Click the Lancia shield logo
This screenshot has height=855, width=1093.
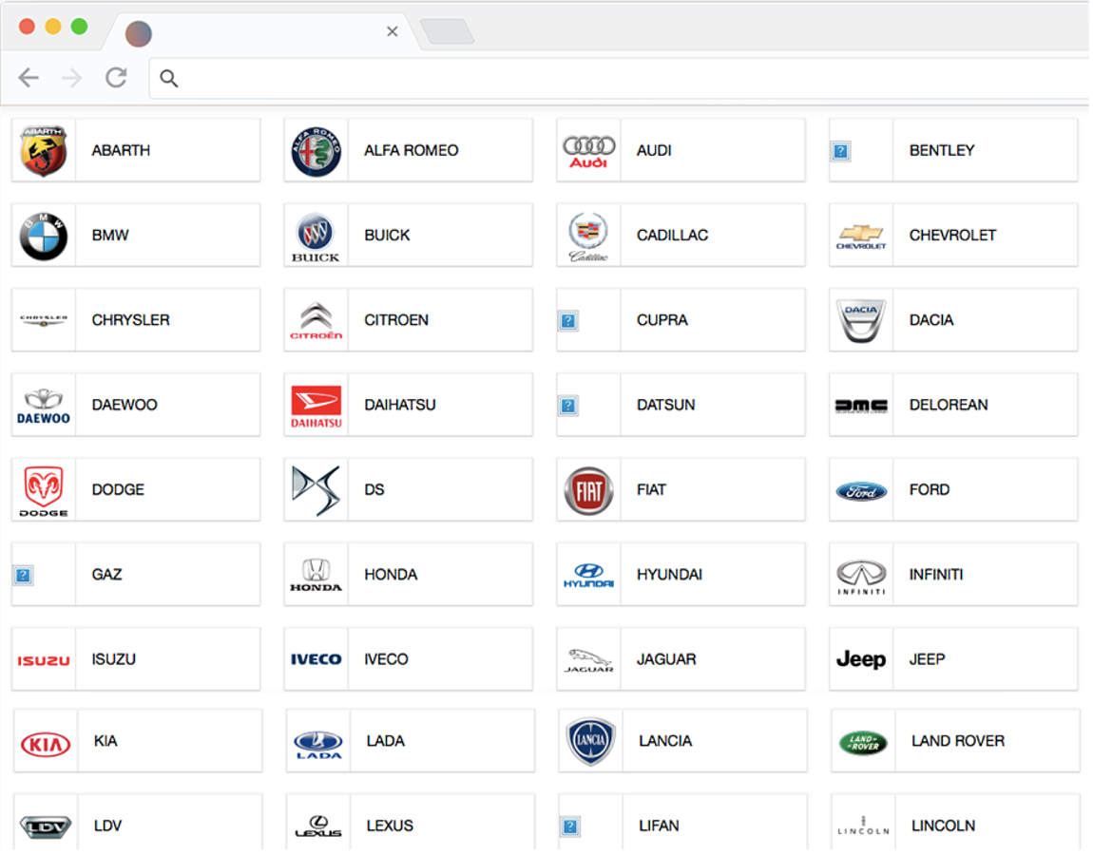(590, 741)
